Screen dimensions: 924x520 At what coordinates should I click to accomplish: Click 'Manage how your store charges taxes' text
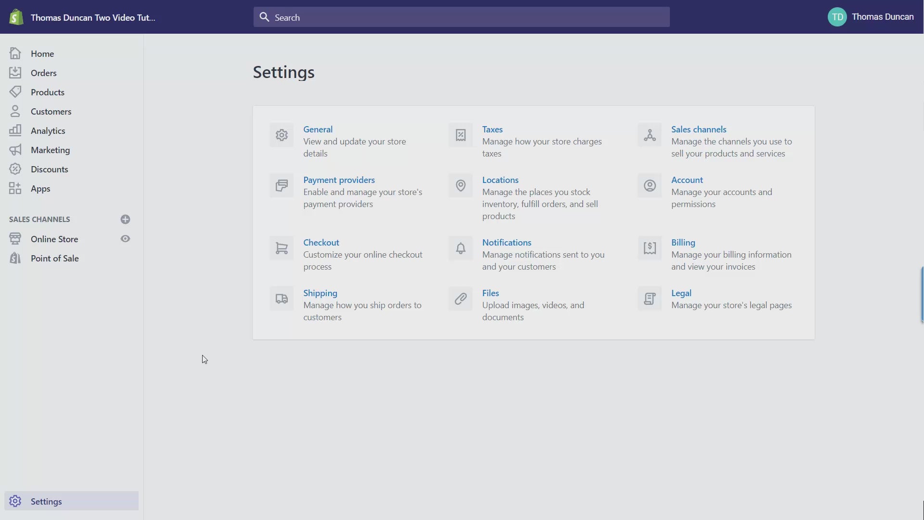click(x=542, y=147)
